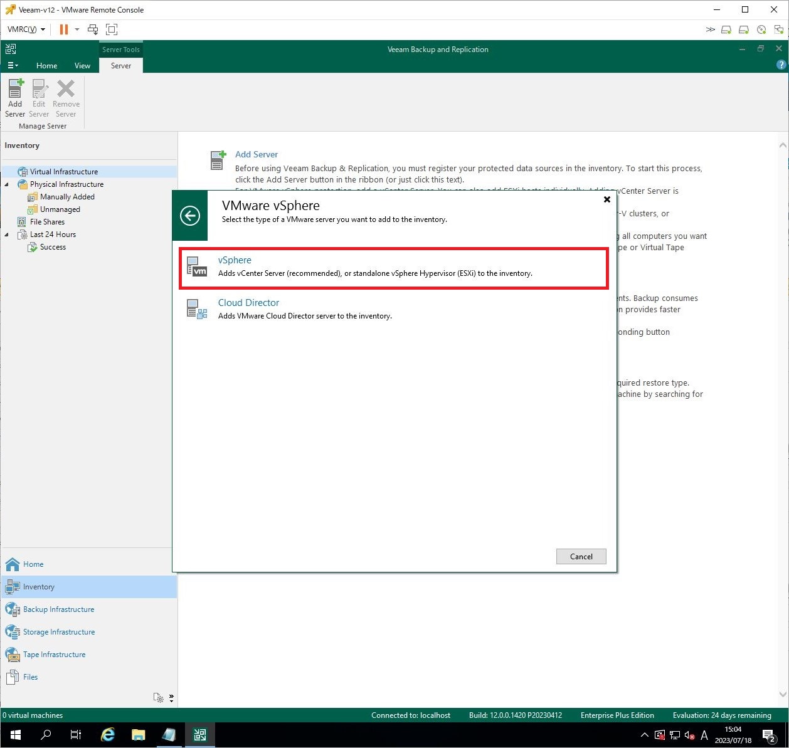Select Success tree node
The image size is (789, 748).
tap(53, 246)
